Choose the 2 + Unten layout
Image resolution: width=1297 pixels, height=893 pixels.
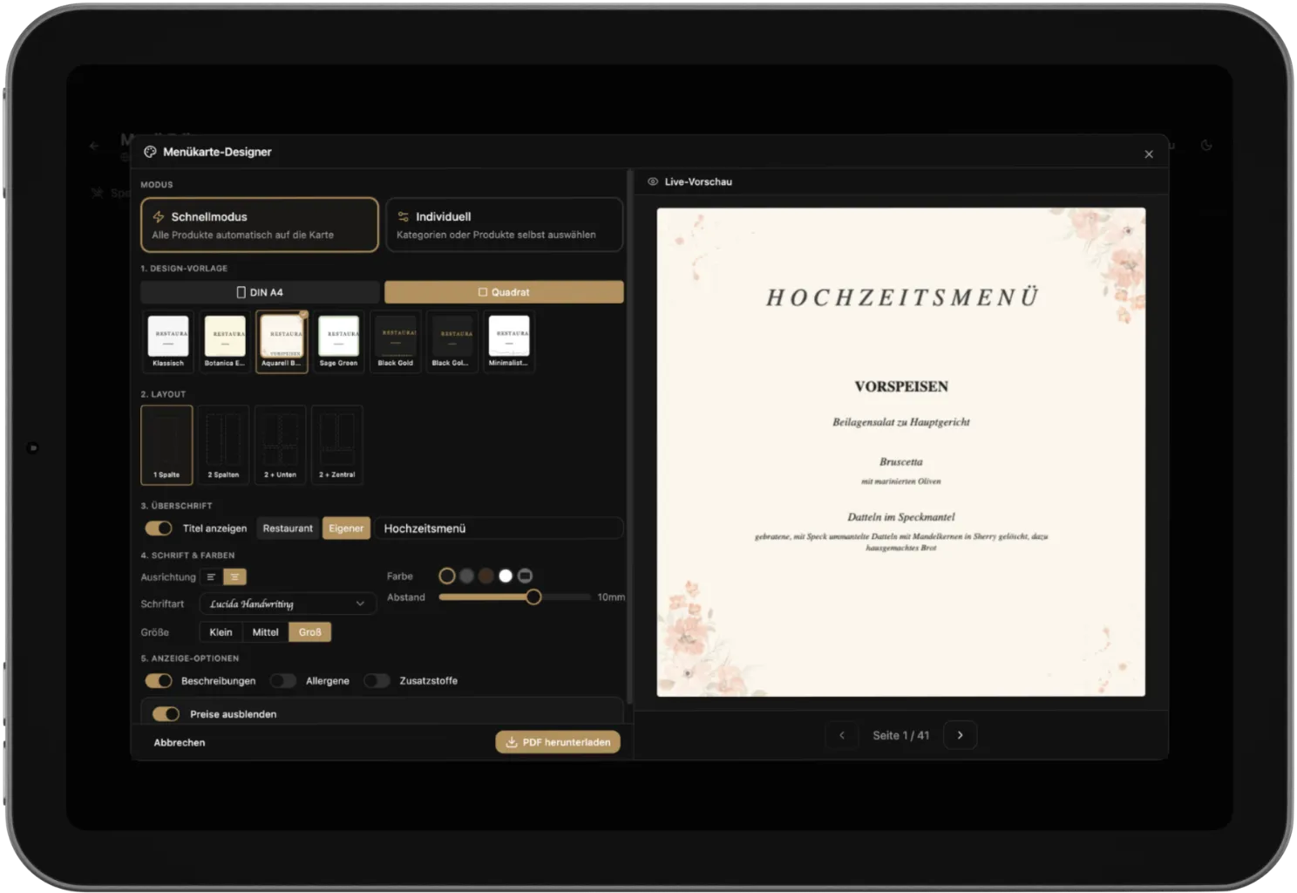click(280, 445)
